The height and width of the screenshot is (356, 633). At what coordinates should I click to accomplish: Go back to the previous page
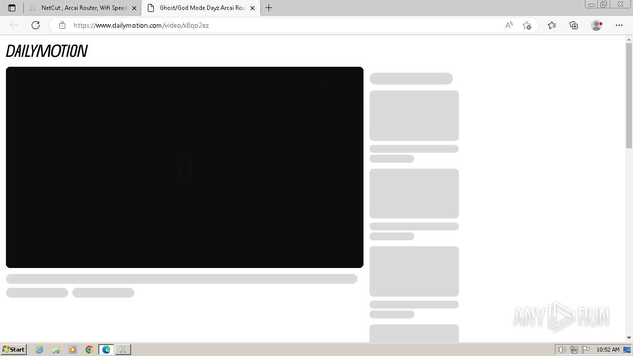(14, 25)
